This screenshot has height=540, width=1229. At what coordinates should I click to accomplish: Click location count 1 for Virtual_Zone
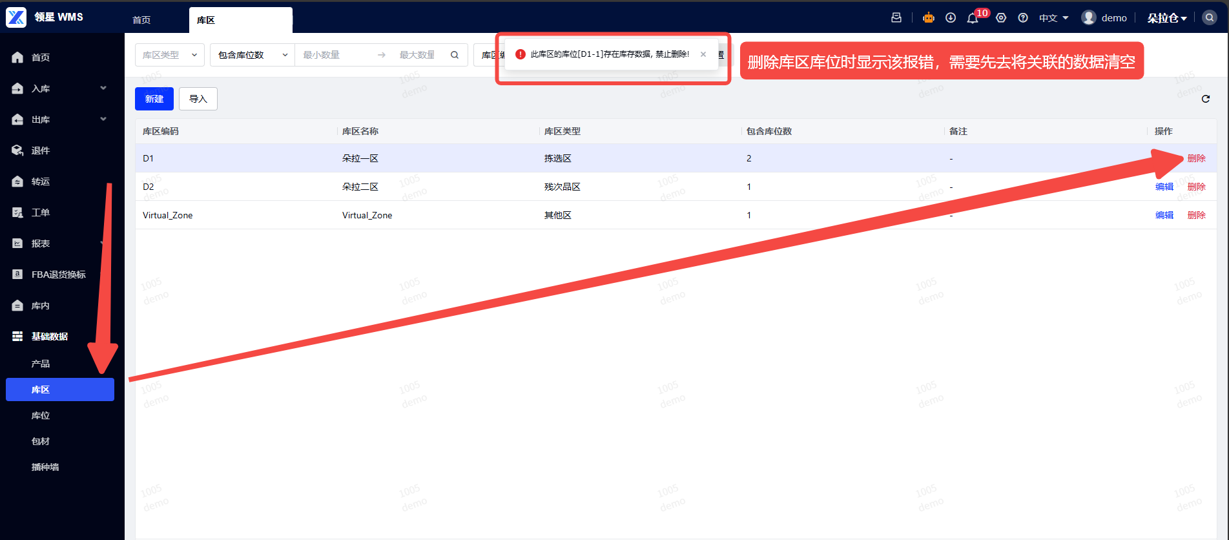(749, 215)
